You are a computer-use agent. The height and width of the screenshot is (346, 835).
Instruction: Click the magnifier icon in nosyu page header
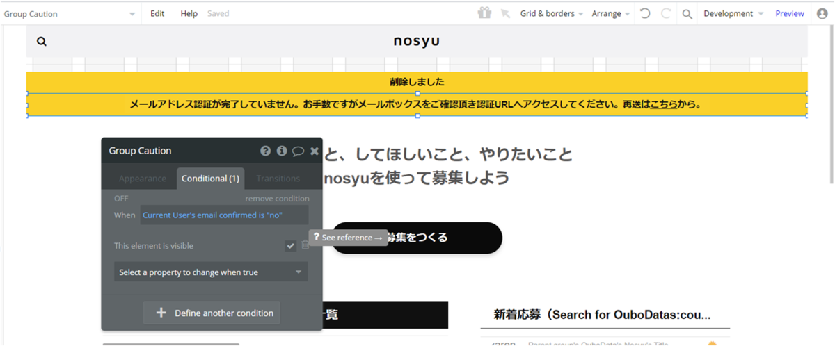point(42,42)
